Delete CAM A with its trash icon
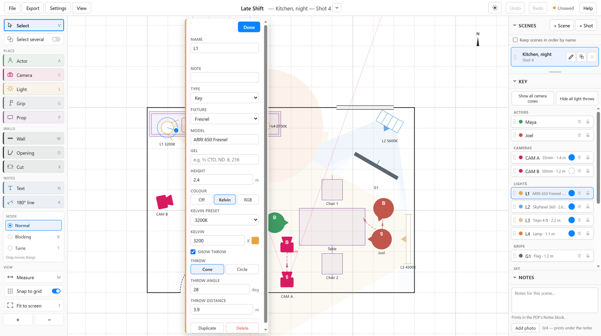This screenshot has height=336, width=601. pos(579,157)
